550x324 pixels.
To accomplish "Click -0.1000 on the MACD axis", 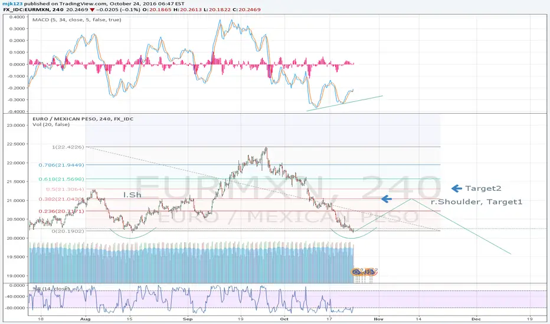I will pos(16,76).
